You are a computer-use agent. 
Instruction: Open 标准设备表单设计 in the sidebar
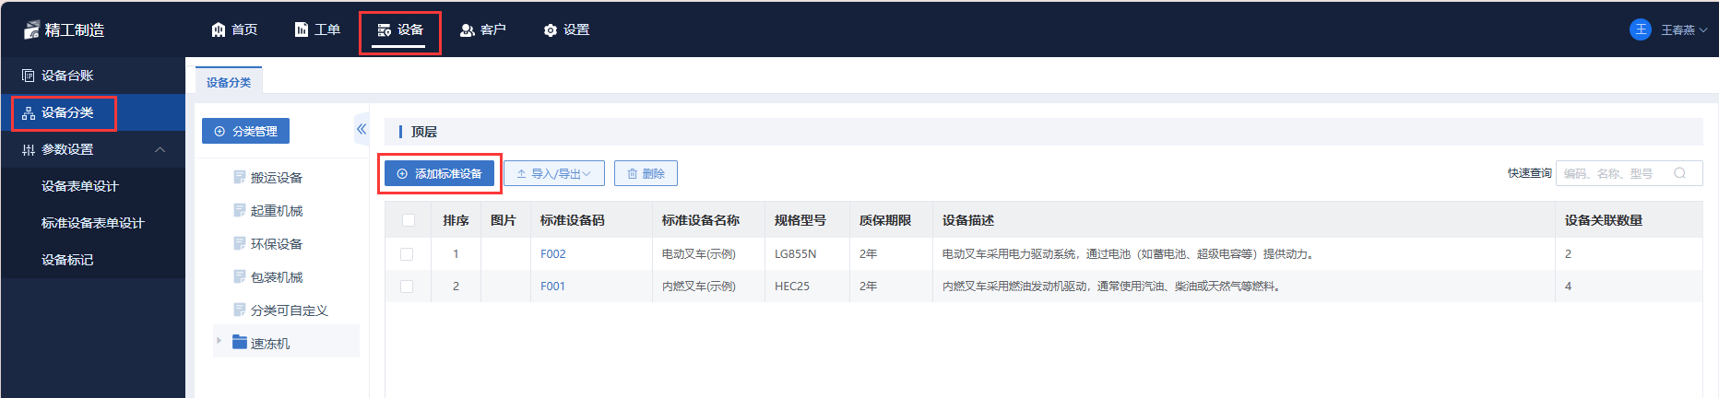(x=92, y=223)
